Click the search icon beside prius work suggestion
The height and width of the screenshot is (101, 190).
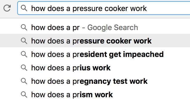pos(24,68)
